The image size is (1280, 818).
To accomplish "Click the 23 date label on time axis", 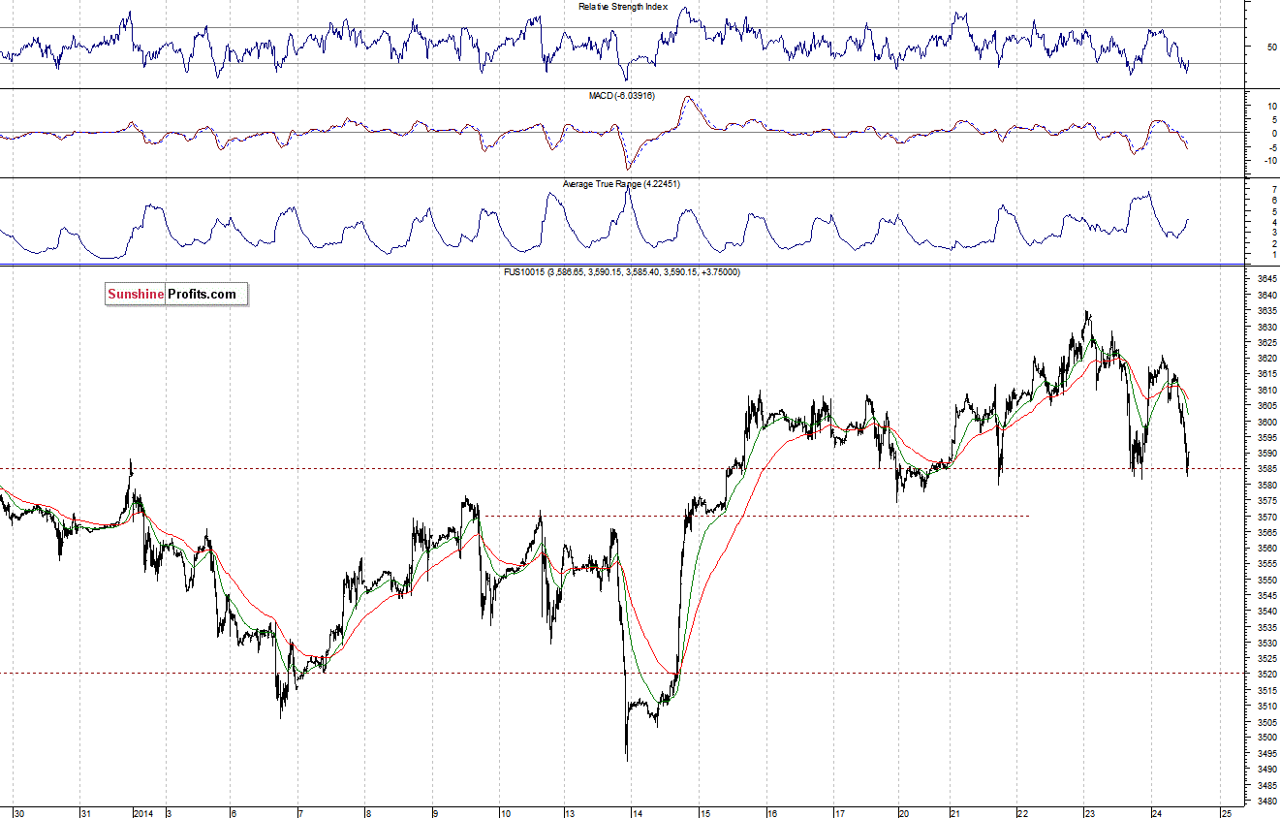I will [1089, 812].
